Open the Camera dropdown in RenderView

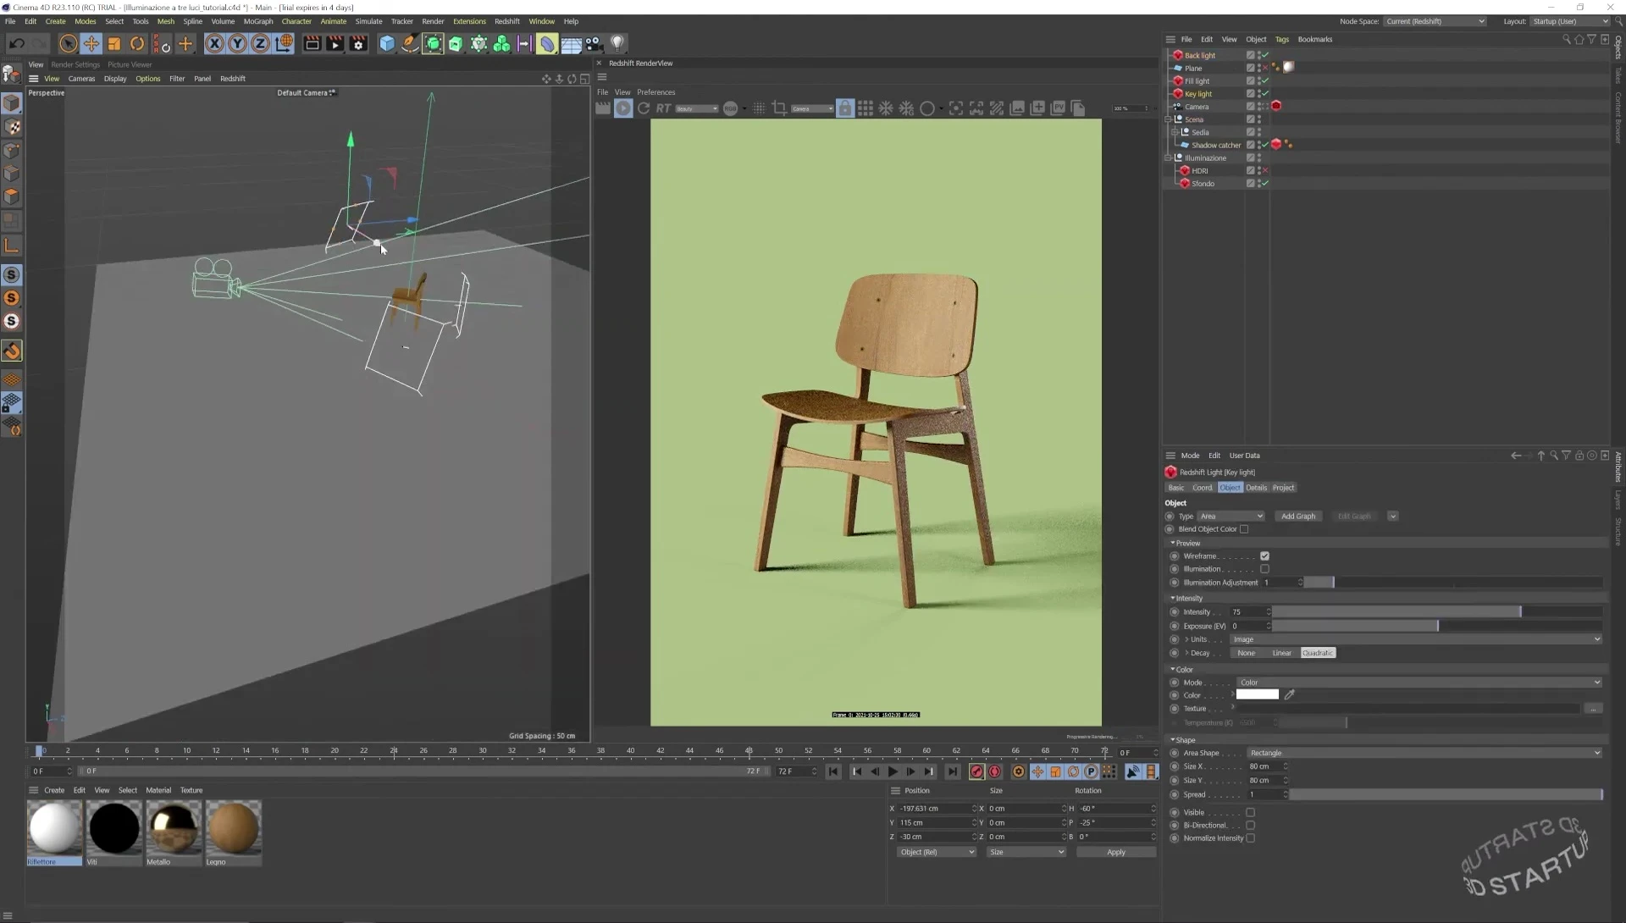[812, 108]
